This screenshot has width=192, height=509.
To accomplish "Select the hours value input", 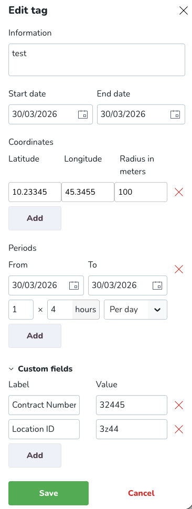I will [60, 310].
